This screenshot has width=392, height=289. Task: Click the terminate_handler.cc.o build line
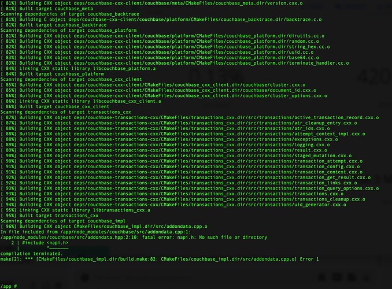175,63
